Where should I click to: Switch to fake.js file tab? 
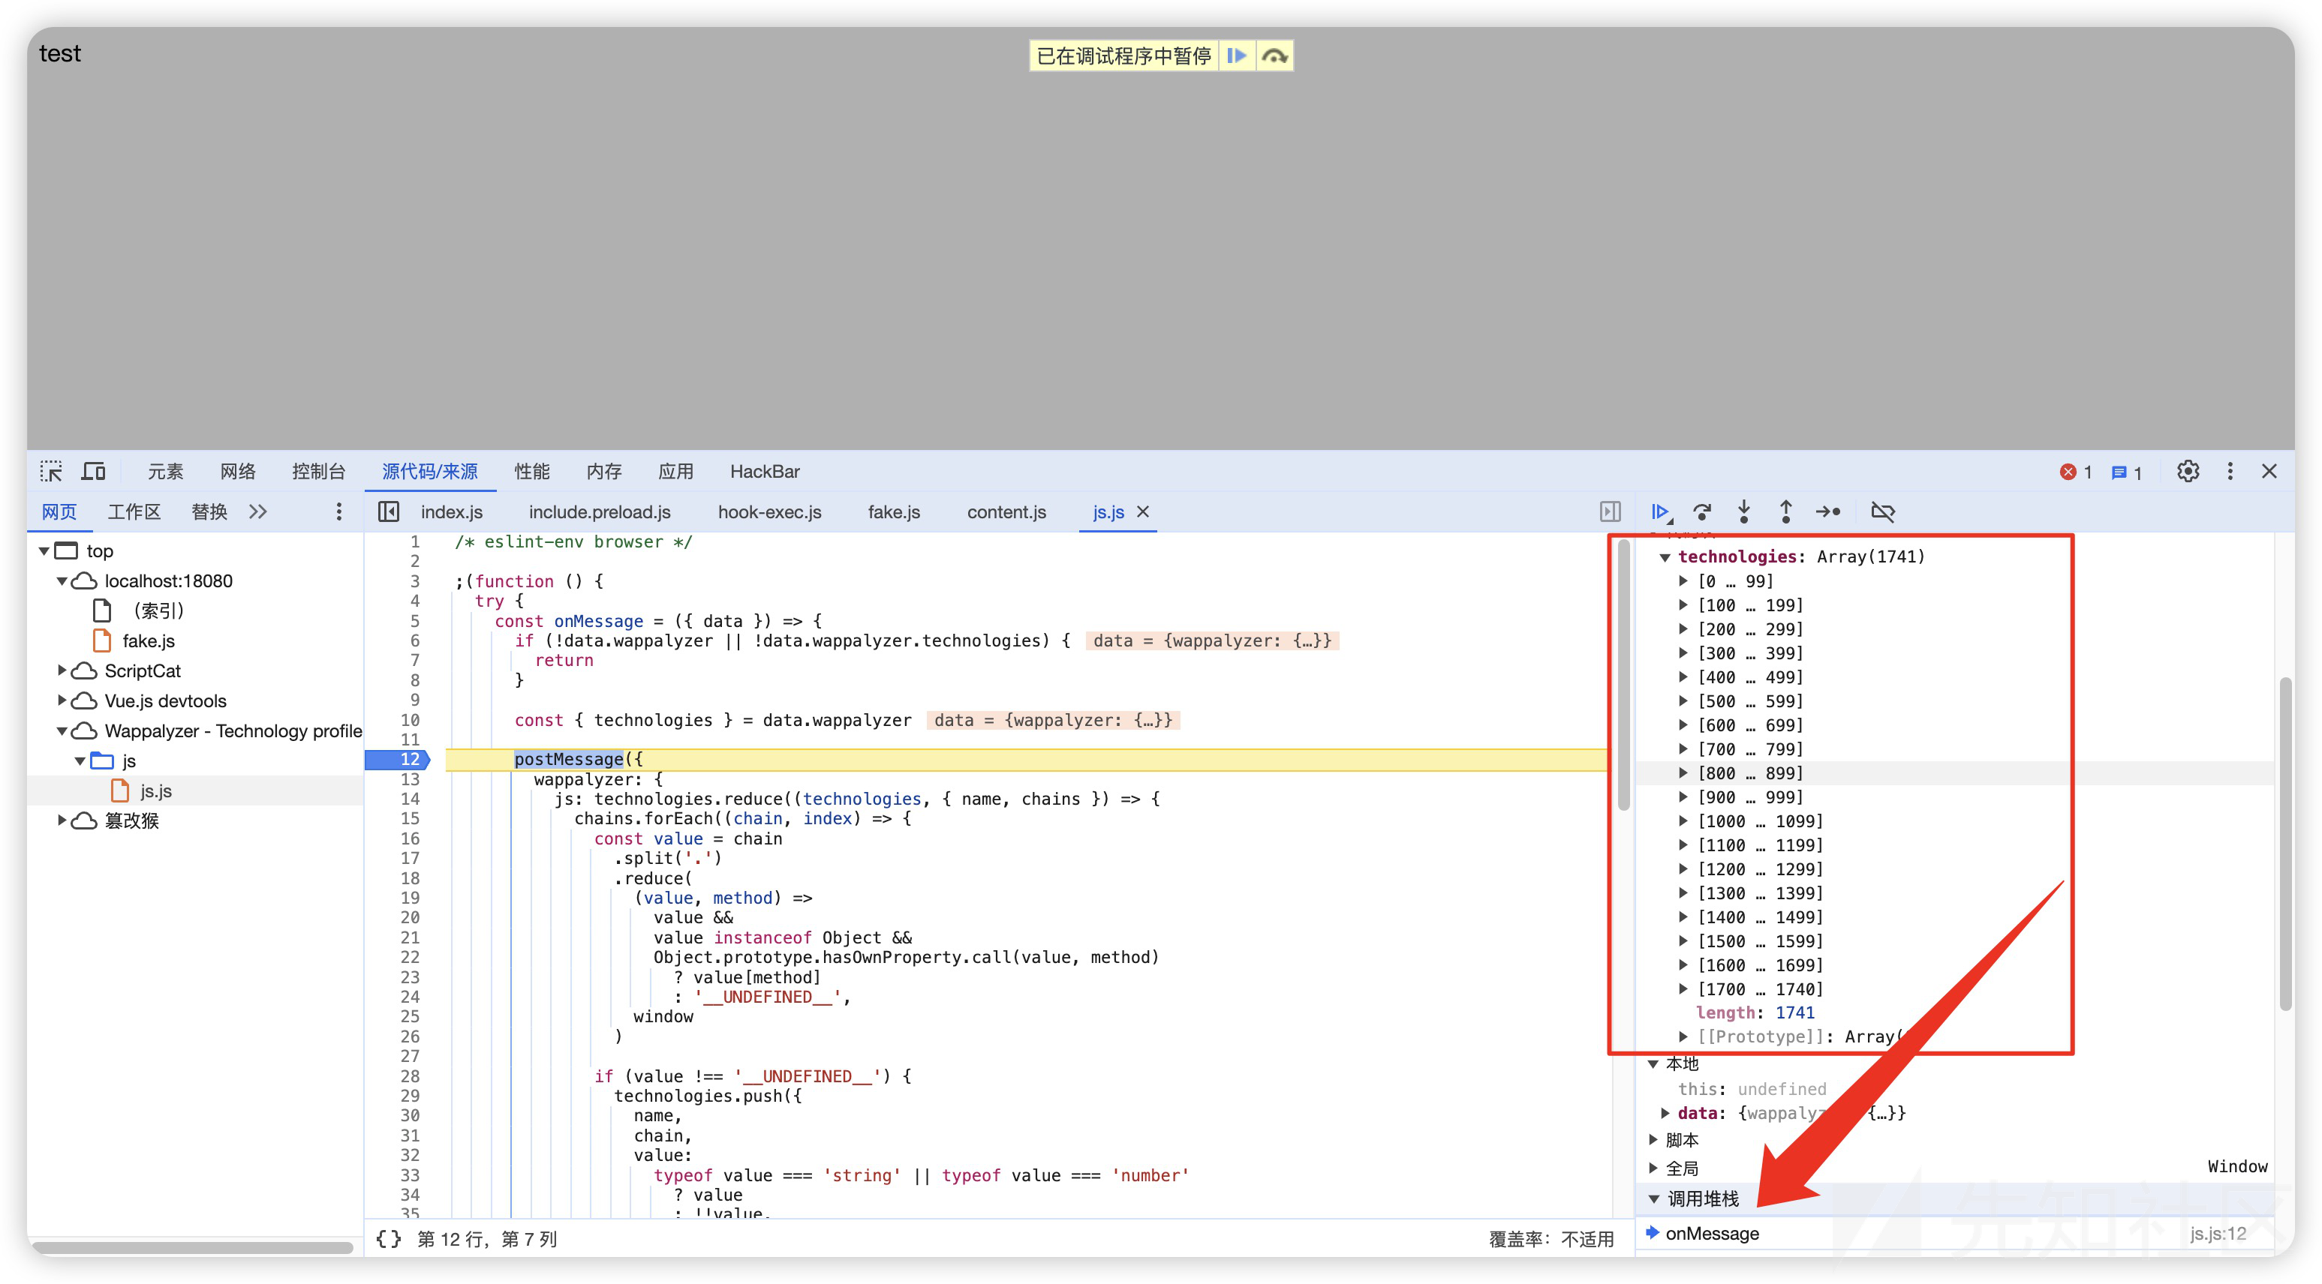point(894,511)
